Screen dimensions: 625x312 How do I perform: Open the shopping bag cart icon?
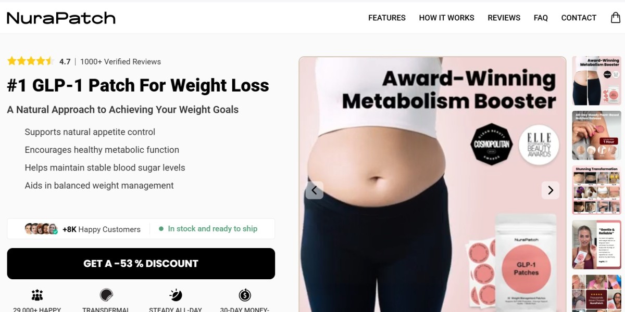pyautogui.click(x=615, y=18)
